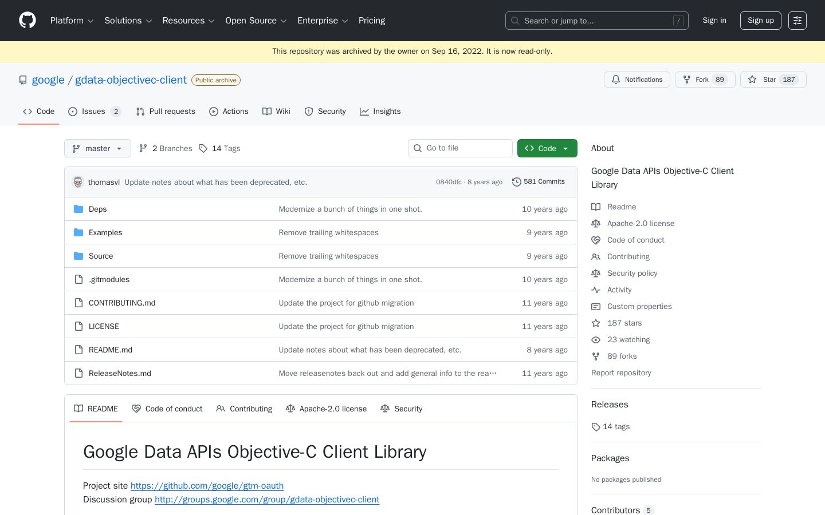Switch to the Actions tab
Viewport: 825px width, 515px height.
[229, 112]
